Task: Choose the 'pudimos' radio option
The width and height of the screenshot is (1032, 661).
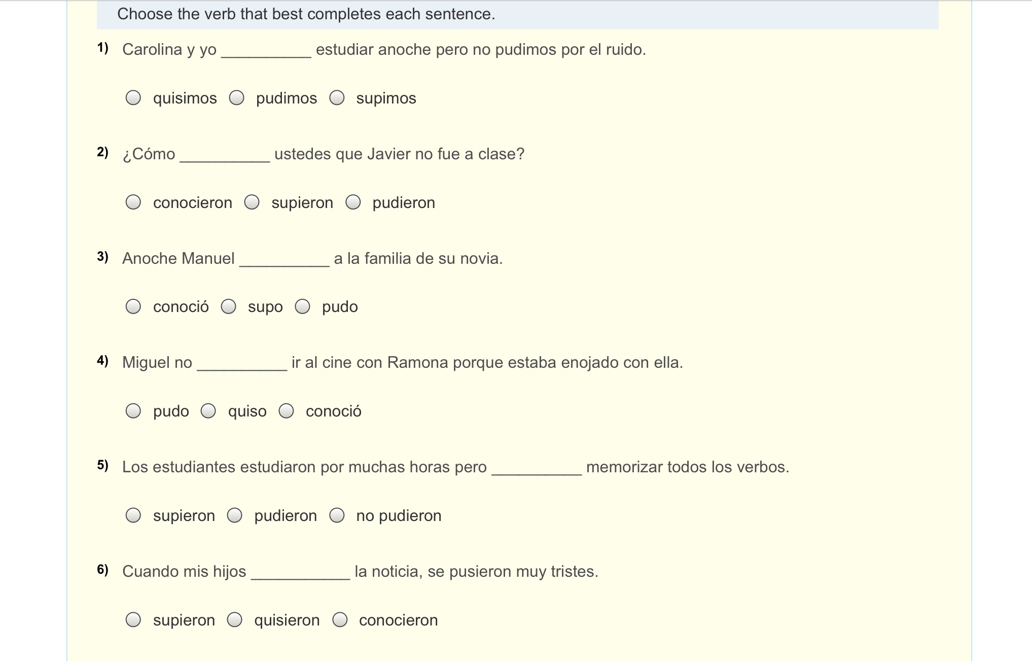Action: [x=236, y=98]
